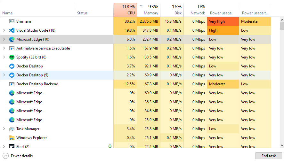Viewport: 284px width, 163px height.
Task: Click Edge icon in the 36.3 MB row
Action: 12,102
